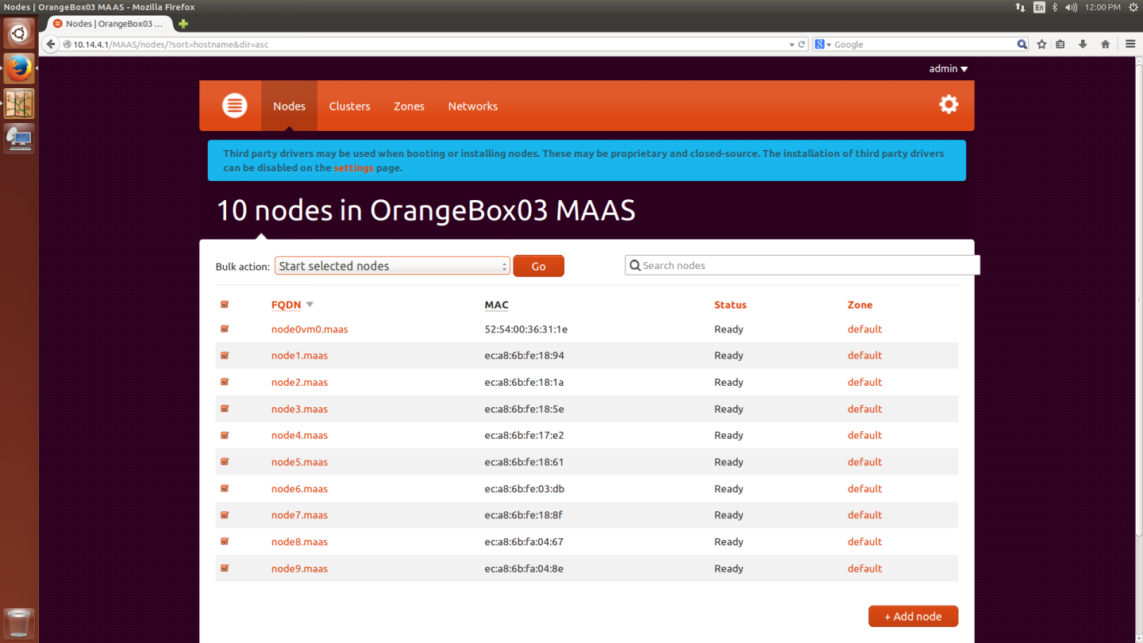Bookmark this page with the star icon
Image resolution: width=1143 pixels, height=643 pixels.
(x=1041, y=44)
